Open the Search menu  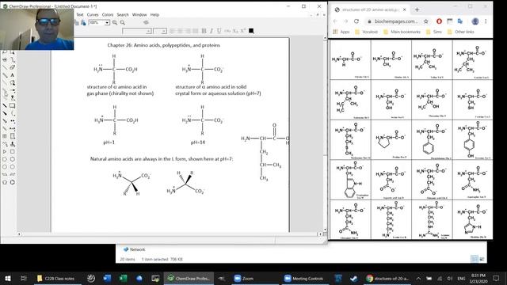(123, 15)
